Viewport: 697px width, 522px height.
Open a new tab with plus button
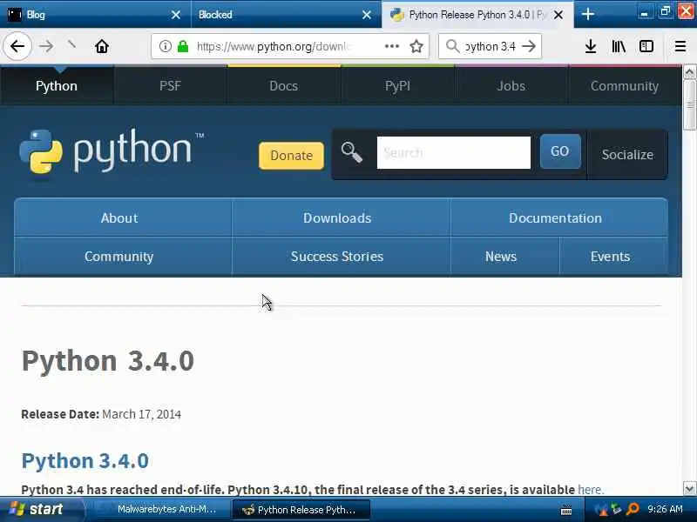587,14
